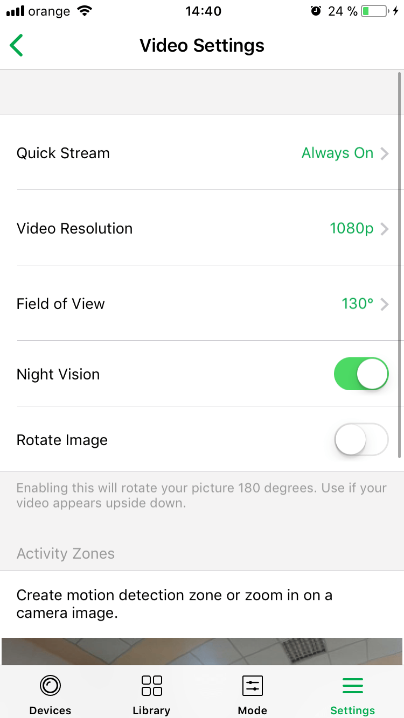This screenshot has width=404, height=718.
Task: Open the Library grid icon
Action: coord(151,686)
